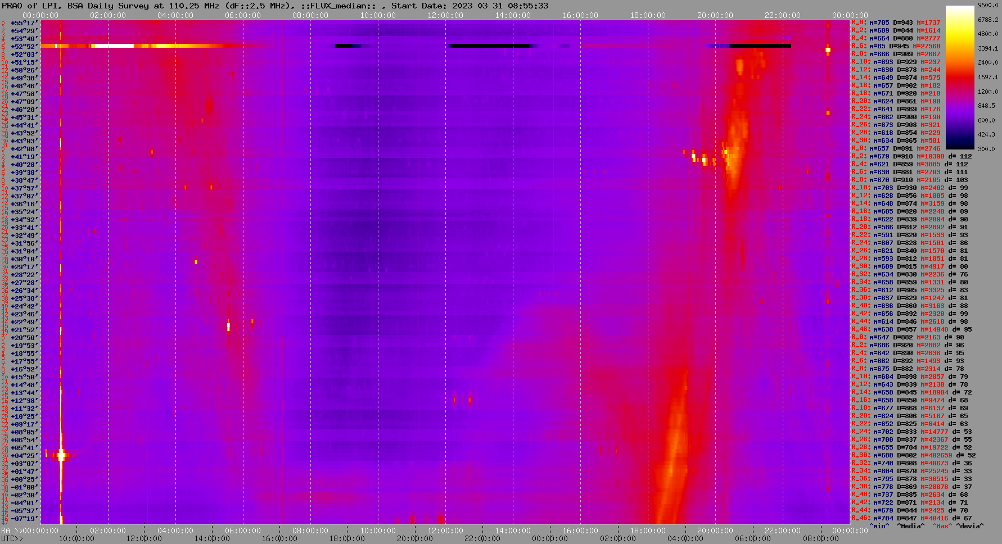Click the stats row with M=402659
Screen dimensions: 1002x544
(x=914, y=455)
